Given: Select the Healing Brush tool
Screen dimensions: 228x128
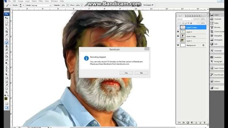Looking at the screenshot, I should point(6,39).
